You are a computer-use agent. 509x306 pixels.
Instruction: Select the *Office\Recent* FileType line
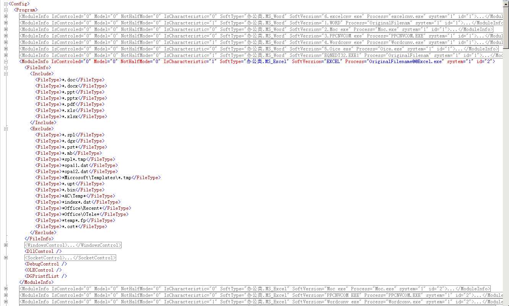point(83,208)
